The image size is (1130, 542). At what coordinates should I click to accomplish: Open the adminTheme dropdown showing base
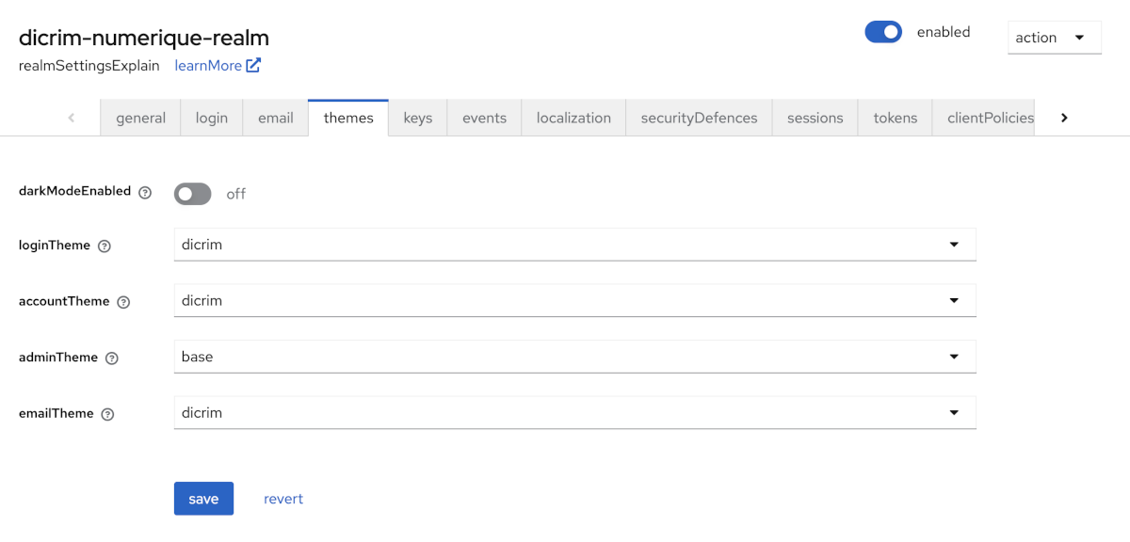(955, 356)
